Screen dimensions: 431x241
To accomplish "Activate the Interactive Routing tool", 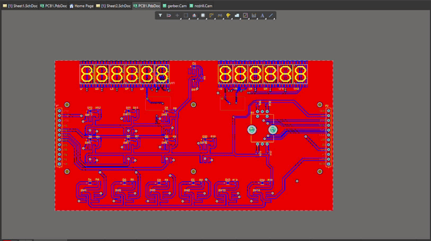I will tap(211, 15).
